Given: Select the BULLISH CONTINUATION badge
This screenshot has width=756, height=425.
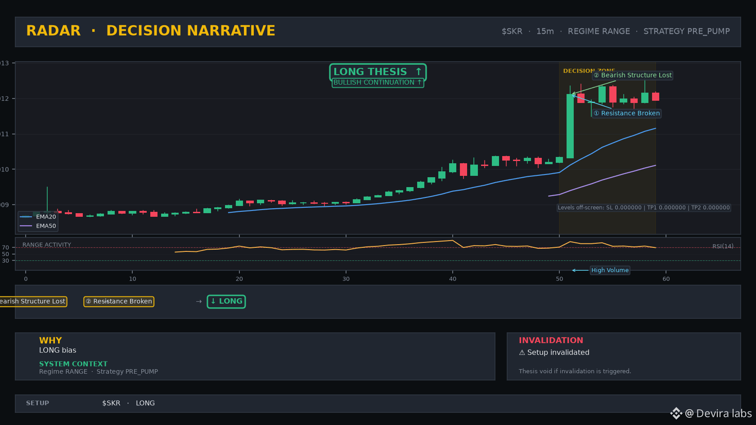Looking at the screenshot, I should point(378,83).
